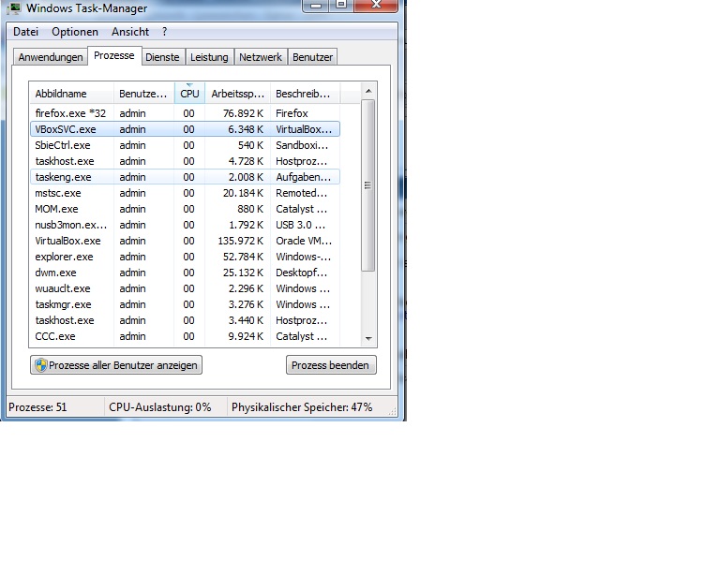Select the taskmgr.exe process
Viewport: 720px width, 575px height.
point(185,304)
